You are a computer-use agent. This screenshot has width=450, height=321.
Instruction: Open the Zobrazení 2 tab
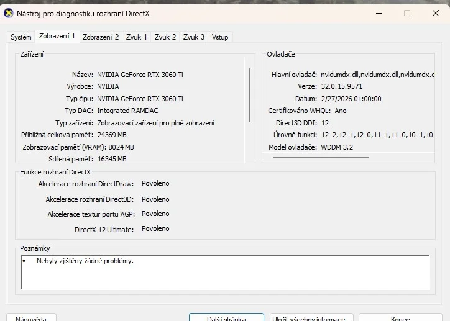tap(100, 37)
